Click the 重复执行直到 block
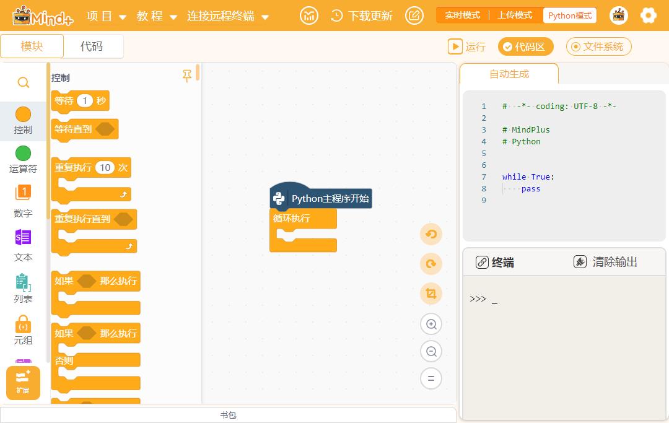This screenshot has height=423, width=669. tap(94, 232)
